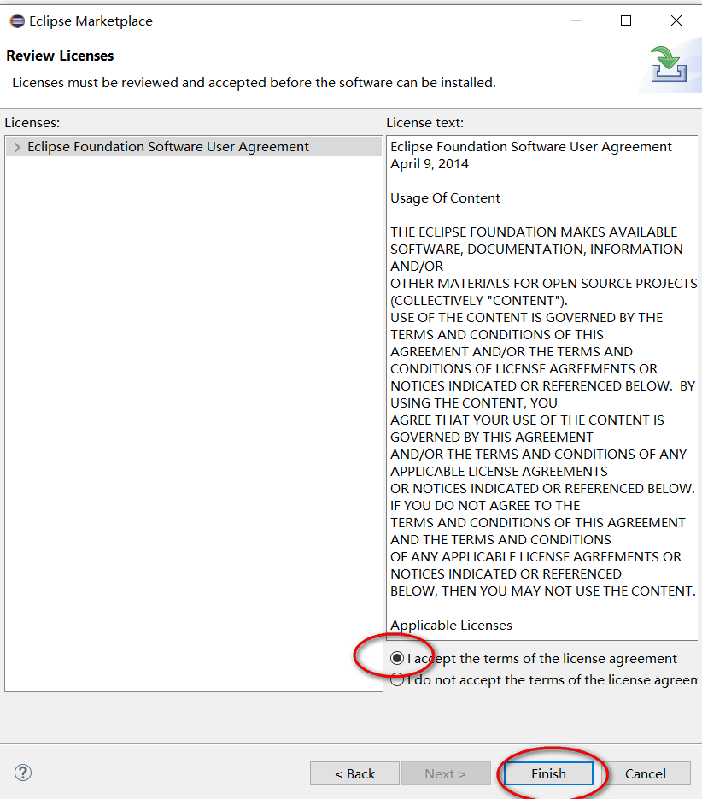Select Eclipse Foundation Software User Agreement license row
702x799 pixels.
click(x=194, y=147)
